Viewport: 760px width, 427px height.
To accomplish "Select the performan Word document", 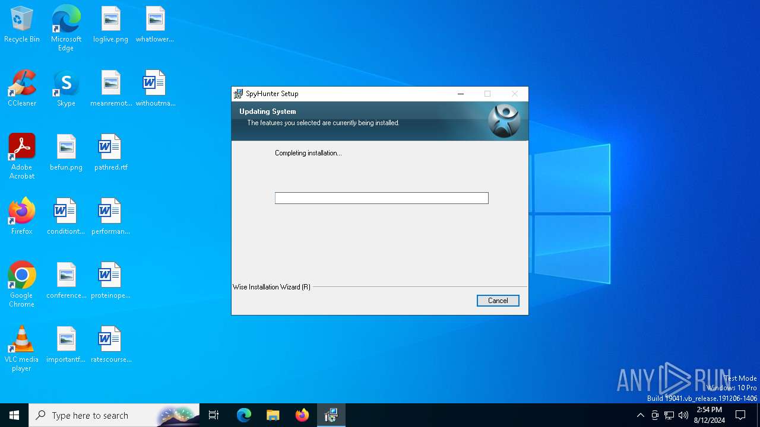I will [111, 217].
